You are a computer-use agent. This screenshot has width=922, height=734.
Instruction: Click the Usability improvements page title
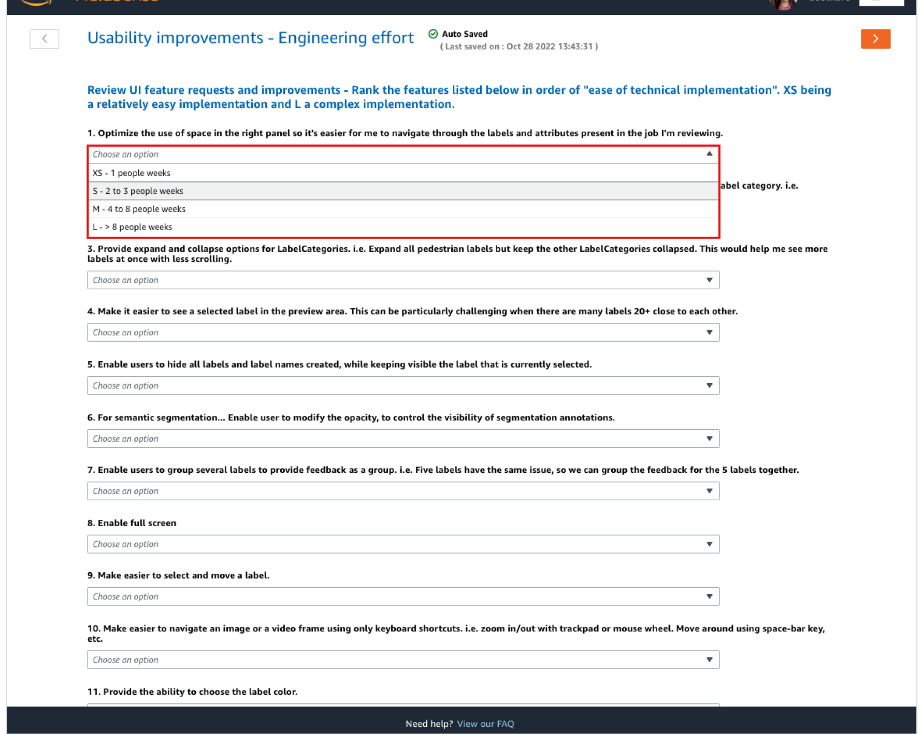pyautogui.click(x=250, y=38)
